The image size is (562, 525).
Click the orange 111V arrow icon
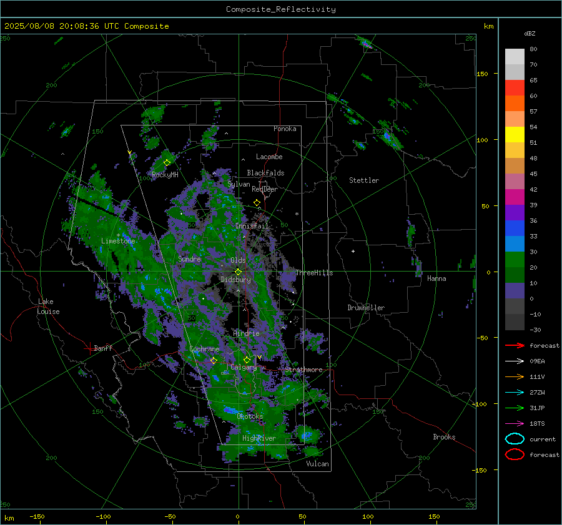[515, 376]
